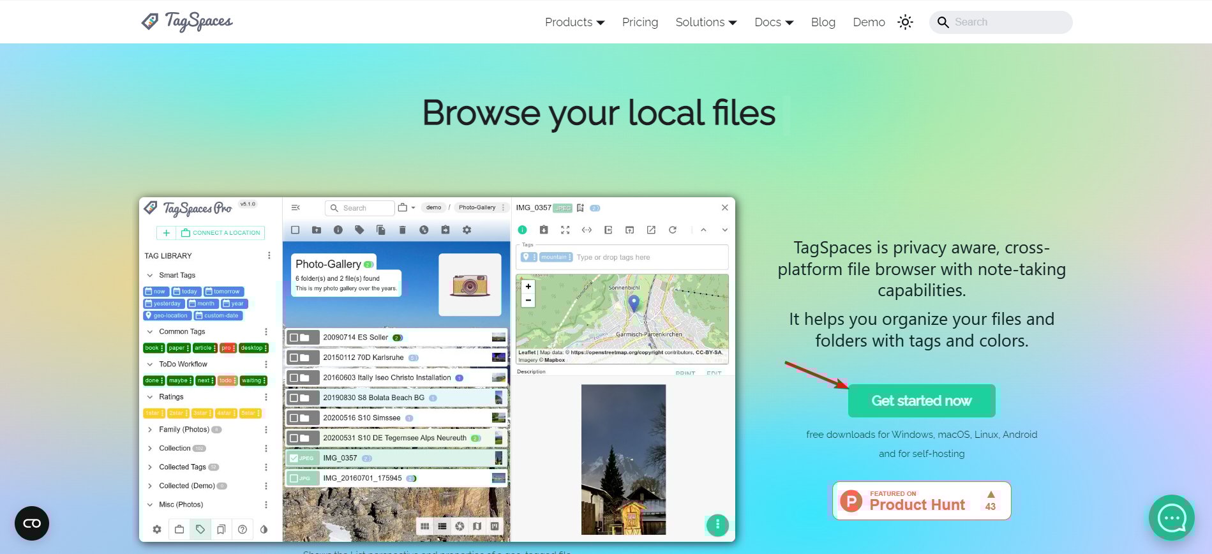Viewport: 1212px width, 554px height.
Task: Uncheck the IMG_0357 file checkbox
Action: click(294, 458)
